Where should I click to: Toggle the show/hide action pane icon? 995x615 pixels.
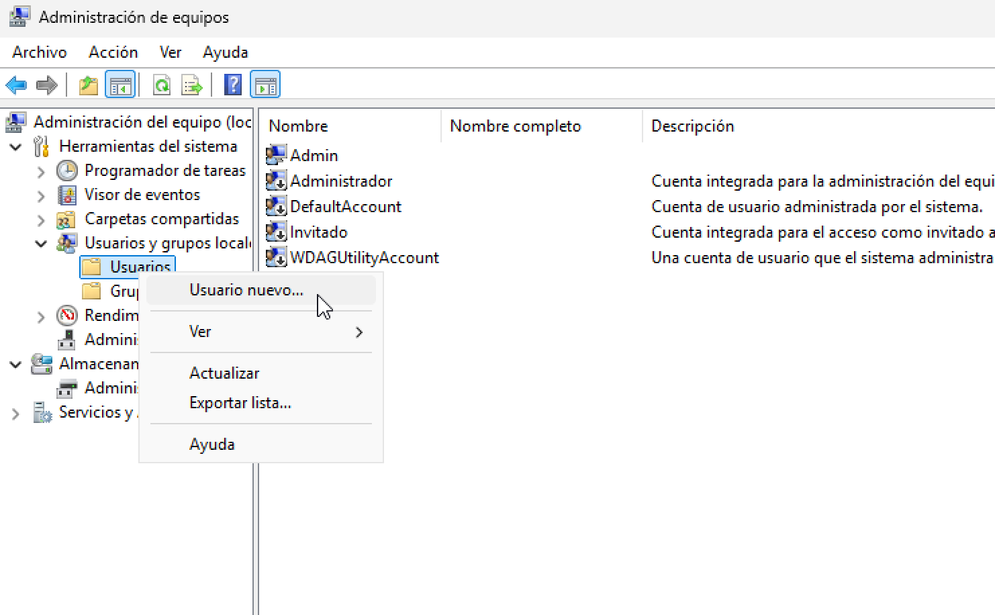265,85
